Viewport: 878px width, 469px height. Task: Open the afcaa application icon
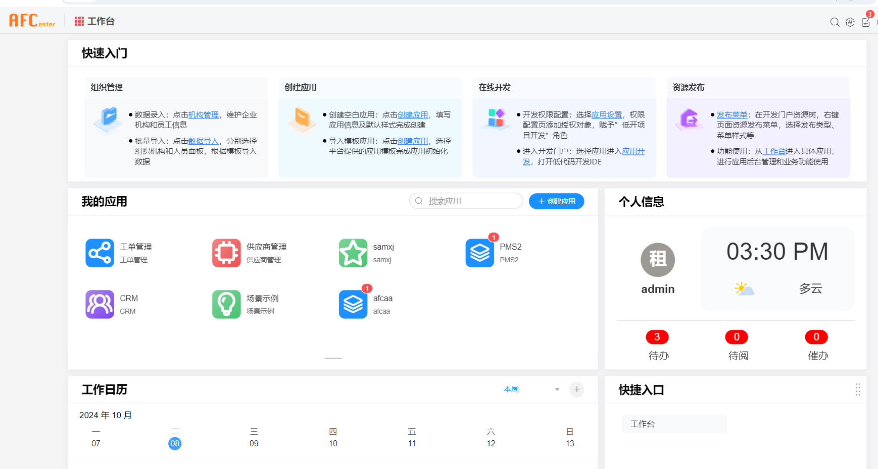tap(353, 304)
